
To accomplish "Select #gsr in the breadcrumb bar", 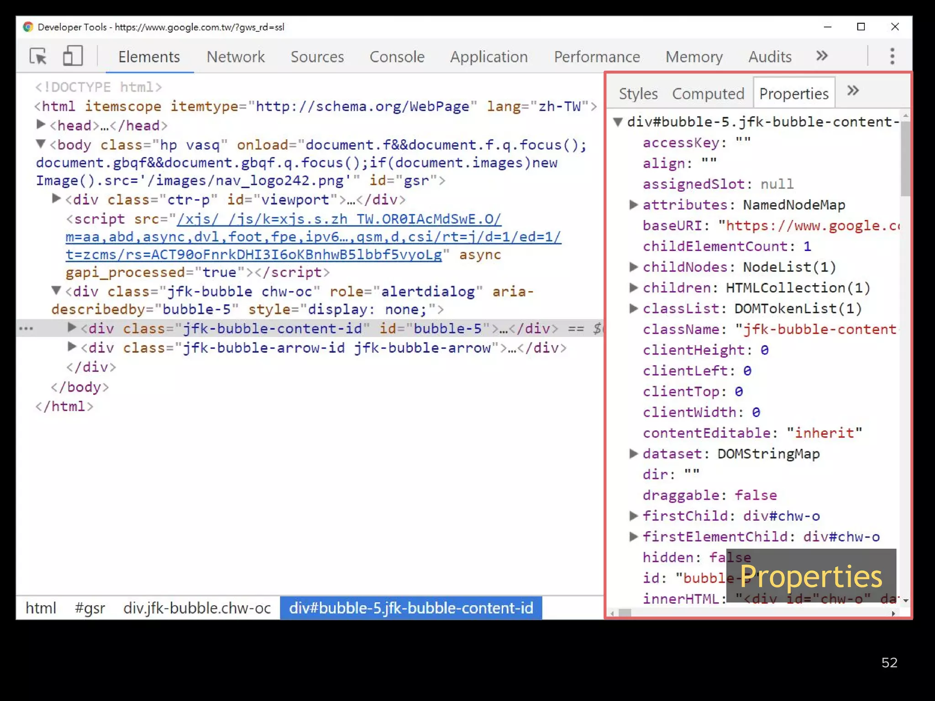I will point(90,608).
